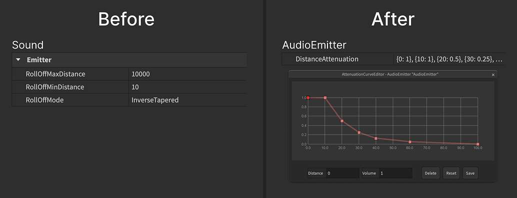Select the Emitter section header
Image resolution: width=517 pixels, height=198 pixels.
[129, 60]
